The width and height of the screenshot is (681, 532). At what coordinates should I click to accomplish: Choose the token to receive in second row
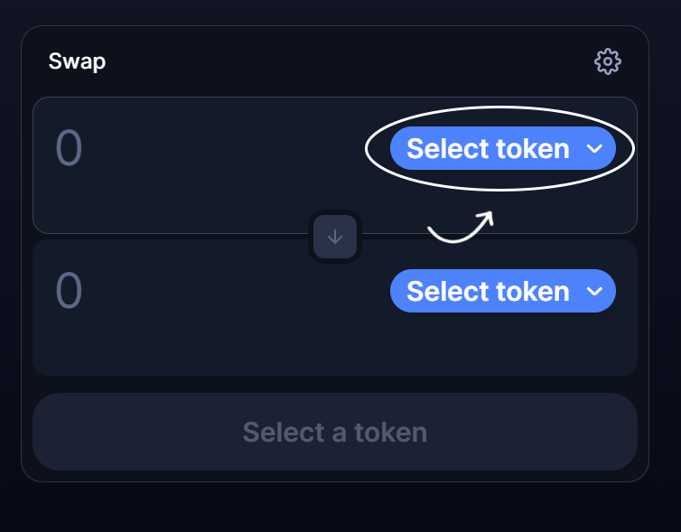pyautogui.click(x=502, y=292)
